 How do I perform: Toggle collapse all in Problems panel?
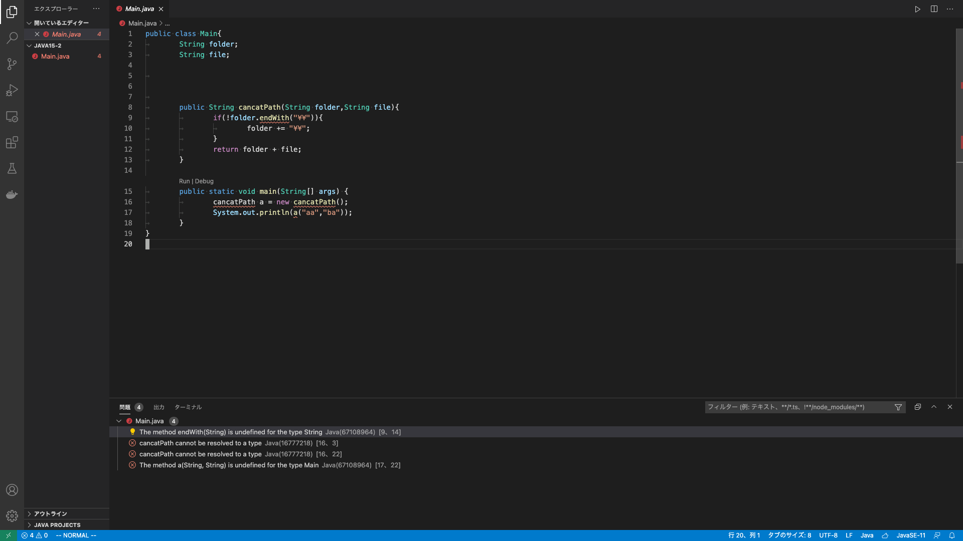click(917, 407)
